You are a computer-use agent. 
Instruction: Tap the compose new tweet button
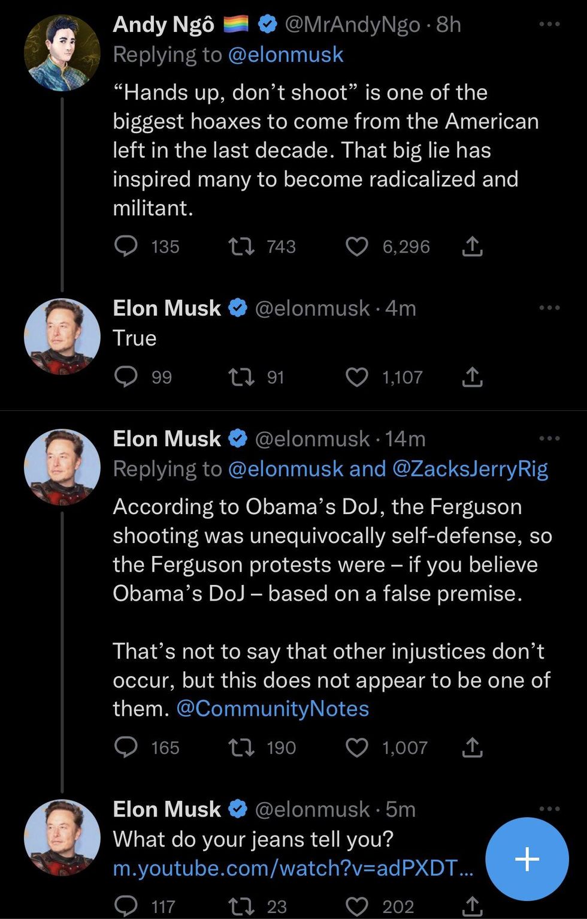pos(527,859)
